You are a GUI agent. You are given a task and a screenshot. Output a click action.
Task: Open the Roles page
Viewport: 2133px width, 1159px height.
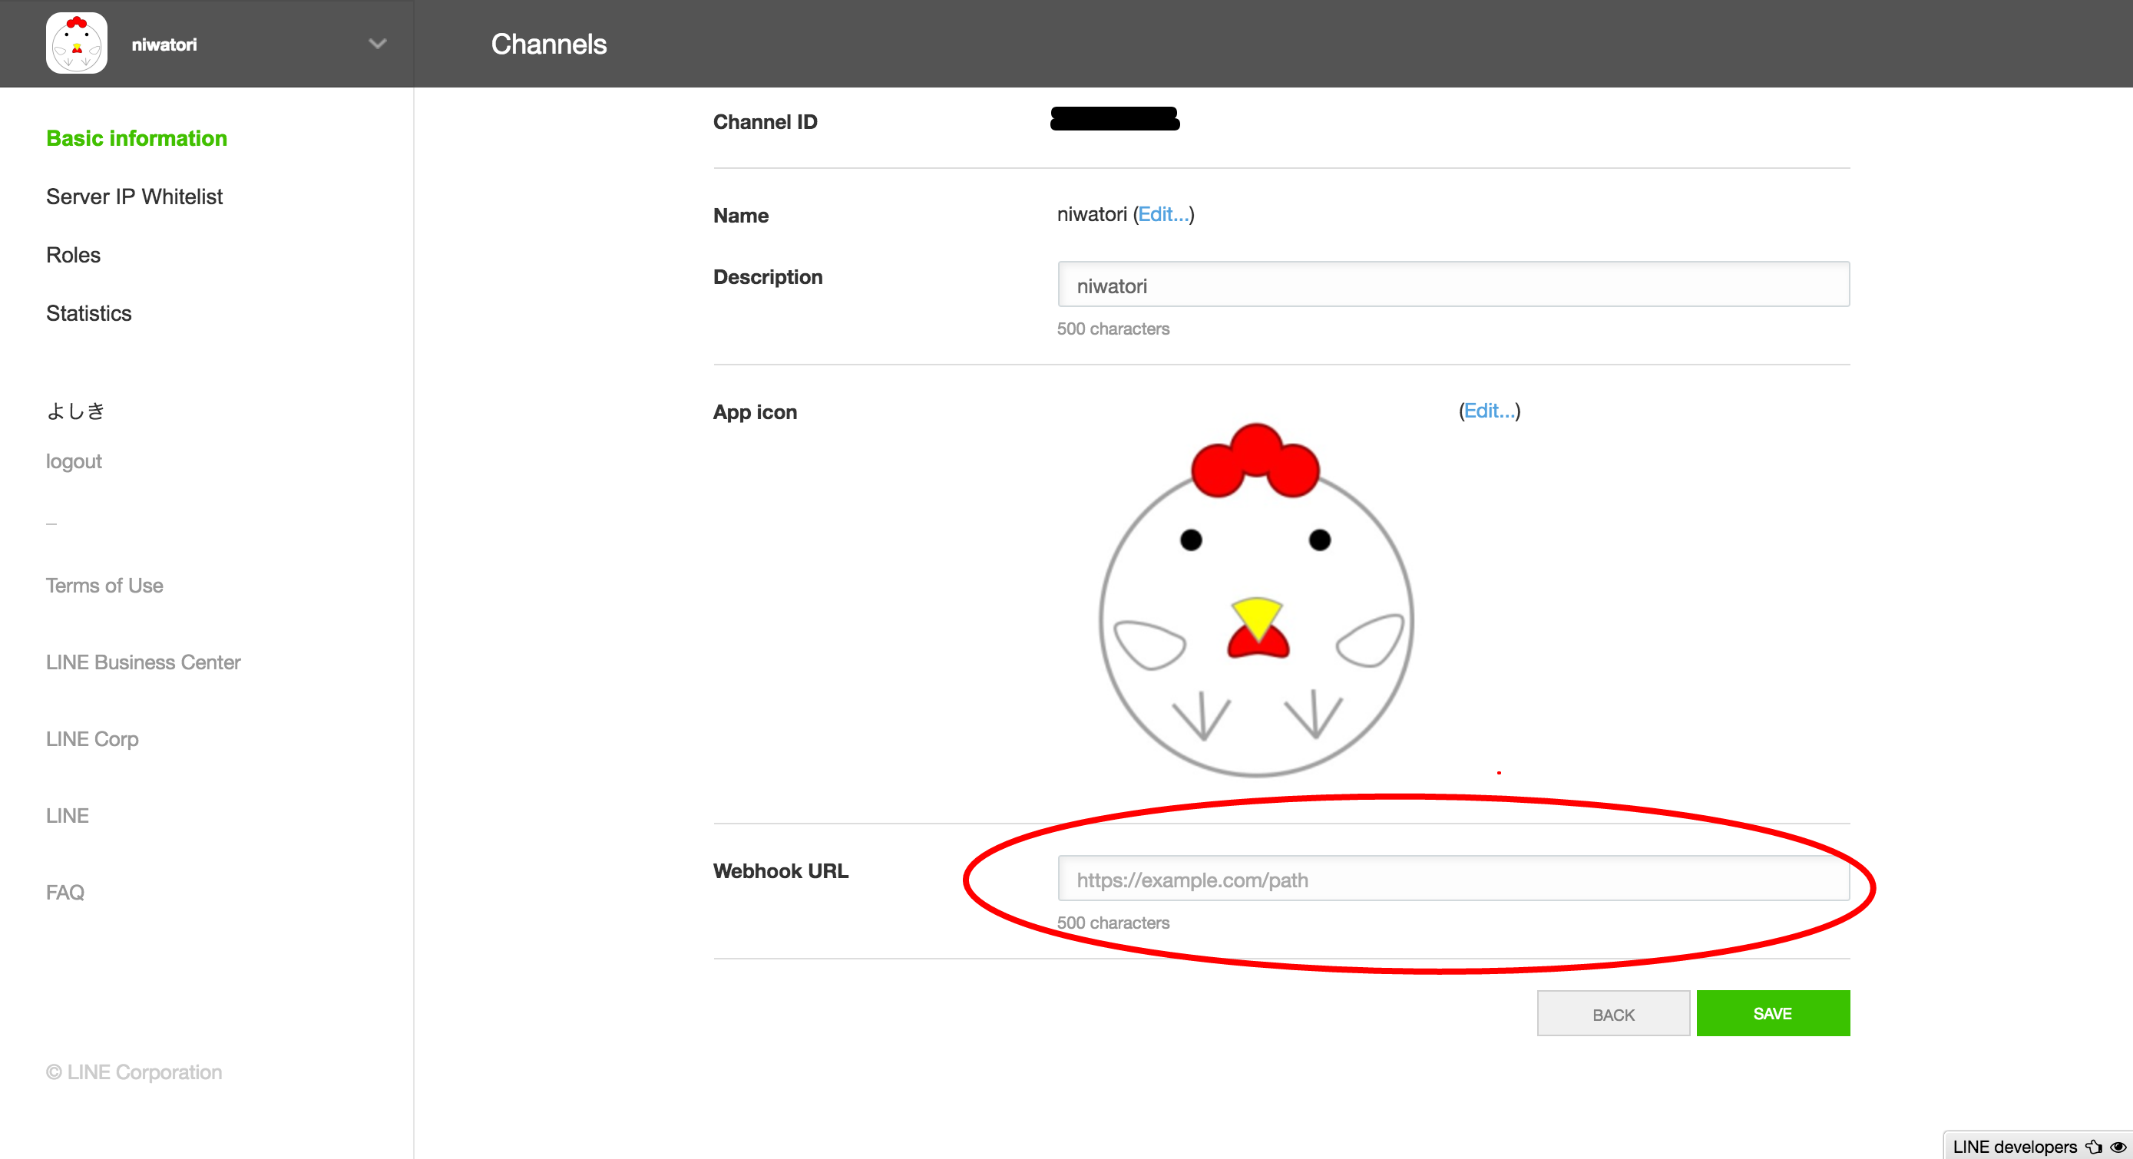[x=73, y=255]
